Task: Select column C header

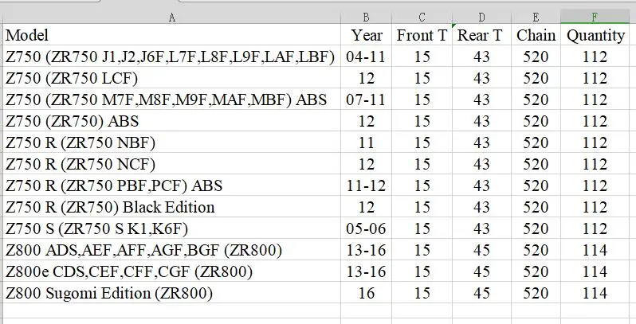Action: click(x=422, y=17)
